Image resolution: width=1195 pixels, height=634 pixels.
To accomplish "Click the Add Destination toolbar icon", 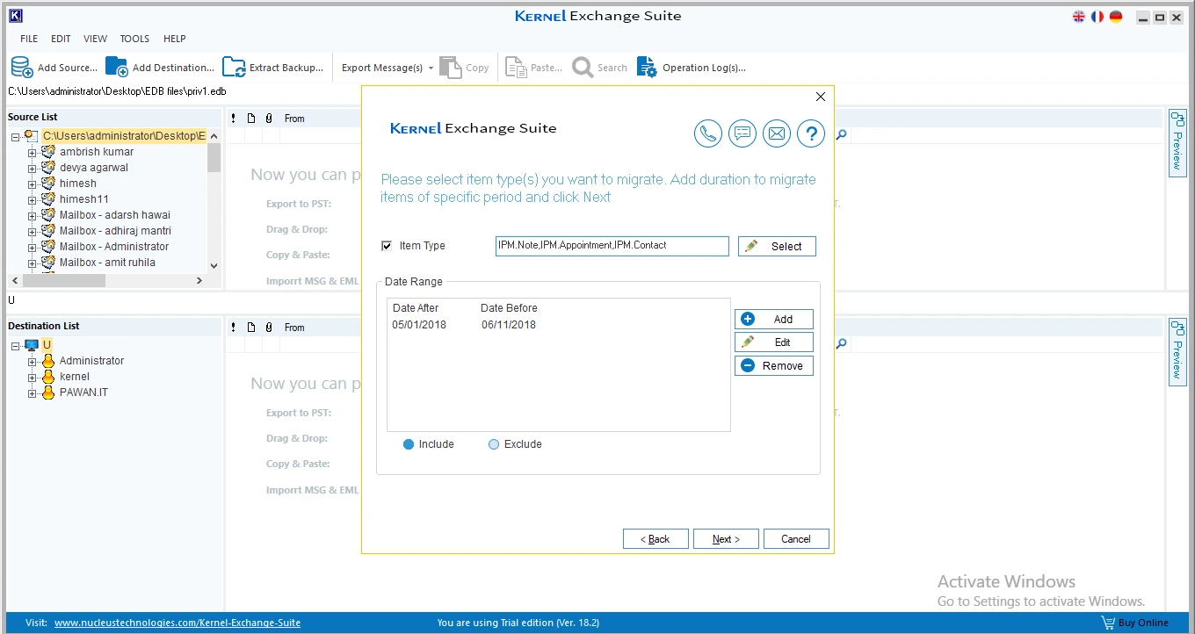I will pyautogui.click(x=117, y=68).
